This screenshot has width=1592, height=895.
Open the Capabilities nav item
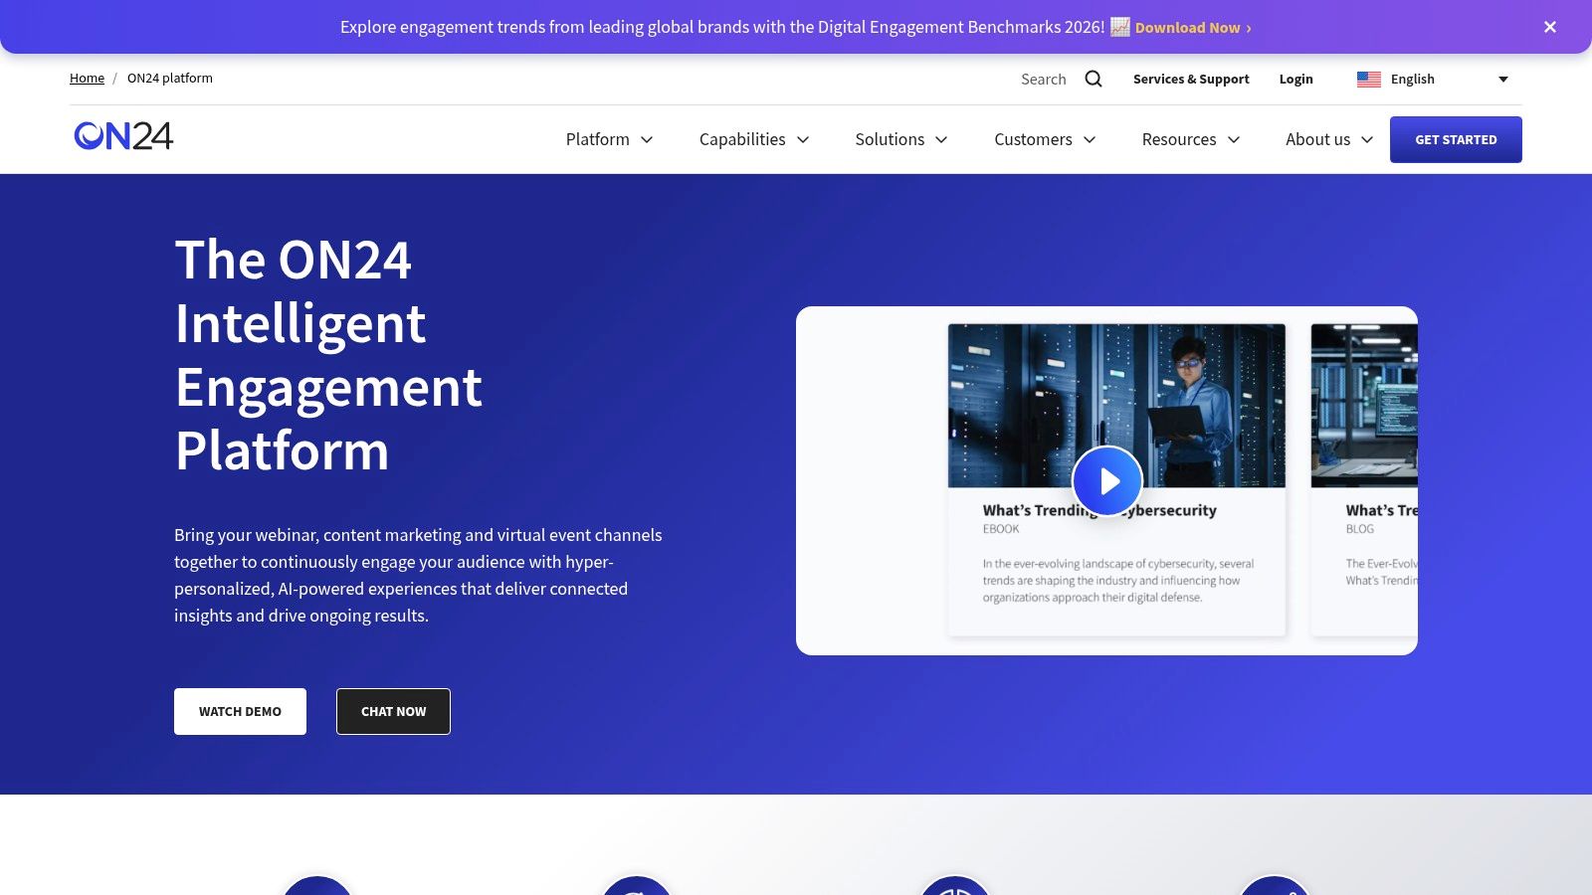(x=742, y=139)
